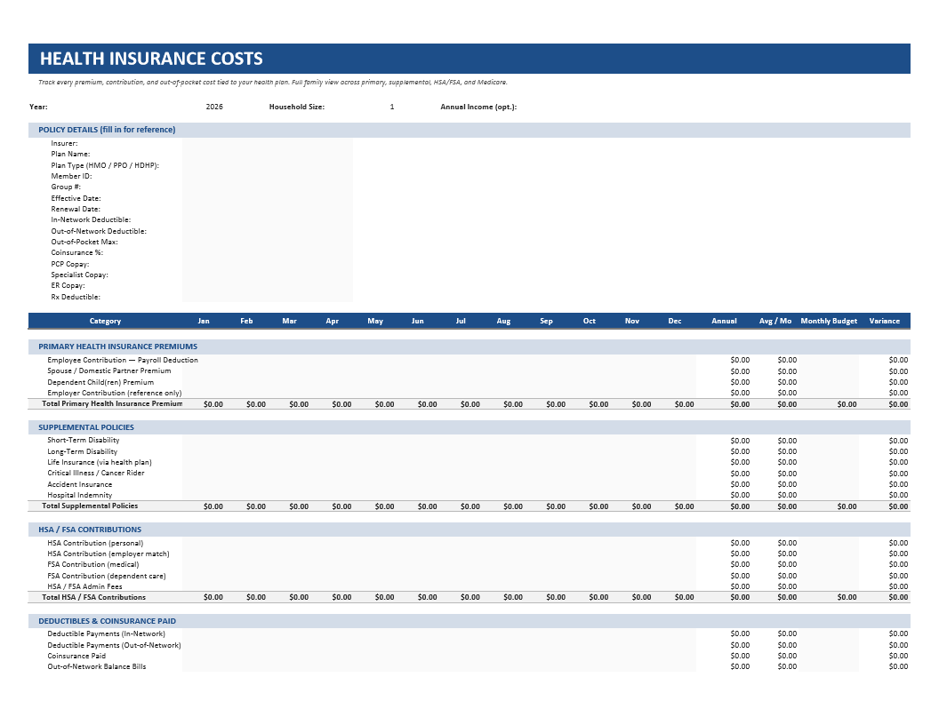
Task: Click the Group # label
Action: pos(66,187)
